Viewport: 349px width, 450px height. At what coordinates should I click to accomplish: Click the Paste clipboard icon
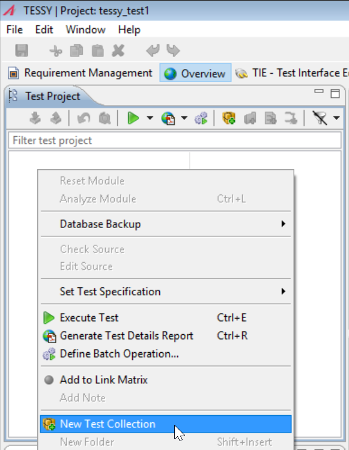tap(98, 51)
